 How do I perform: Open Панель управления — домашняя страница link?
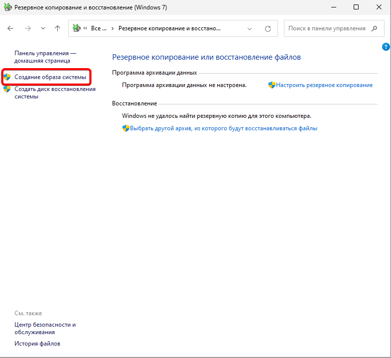pyautogui.click(x=45, y=57)
